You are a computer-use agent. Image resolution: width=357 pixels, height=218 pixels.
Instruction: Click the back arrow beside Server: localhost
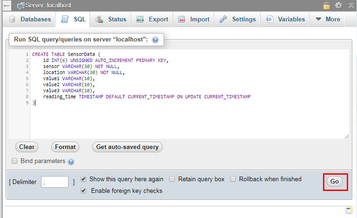tap(6, 6)
